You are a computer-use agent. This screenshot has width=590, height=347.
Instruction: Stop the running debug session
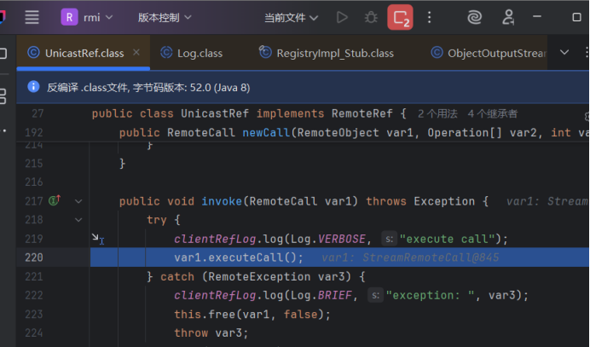pyautogui.click(x=400, y=17)
